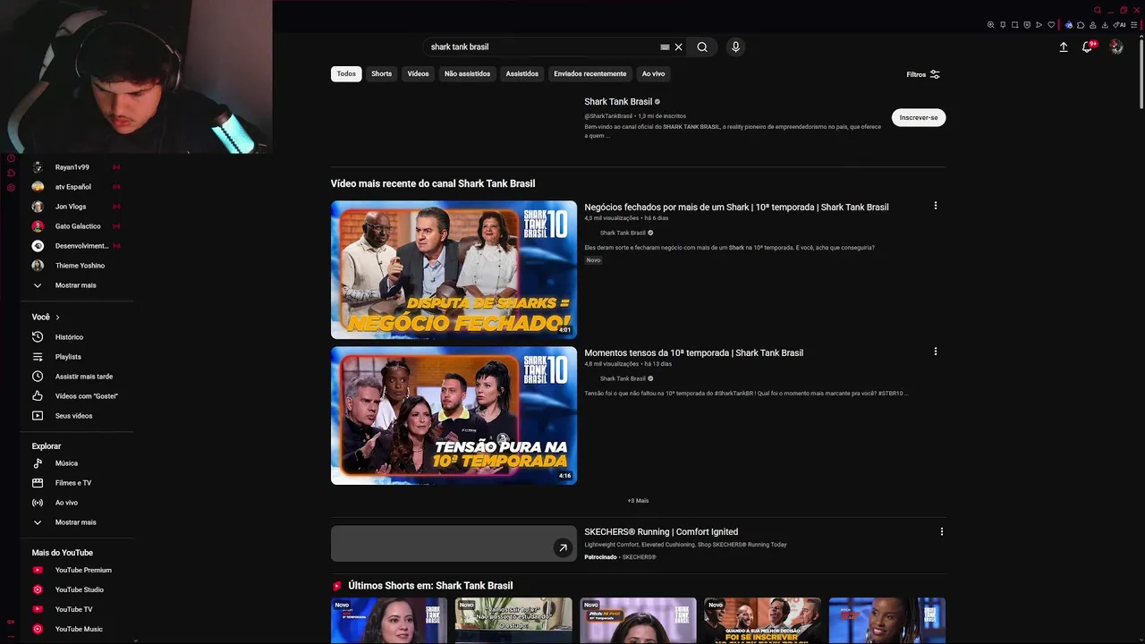This screenshot has height=644, width=1145.
Task: Expand Mostrar mais under Explorar
Action: coord(77,522)
